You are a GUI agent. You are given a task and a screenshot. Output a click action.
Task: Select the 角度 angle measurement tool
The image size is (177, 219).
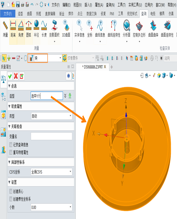tap(21, 29)
